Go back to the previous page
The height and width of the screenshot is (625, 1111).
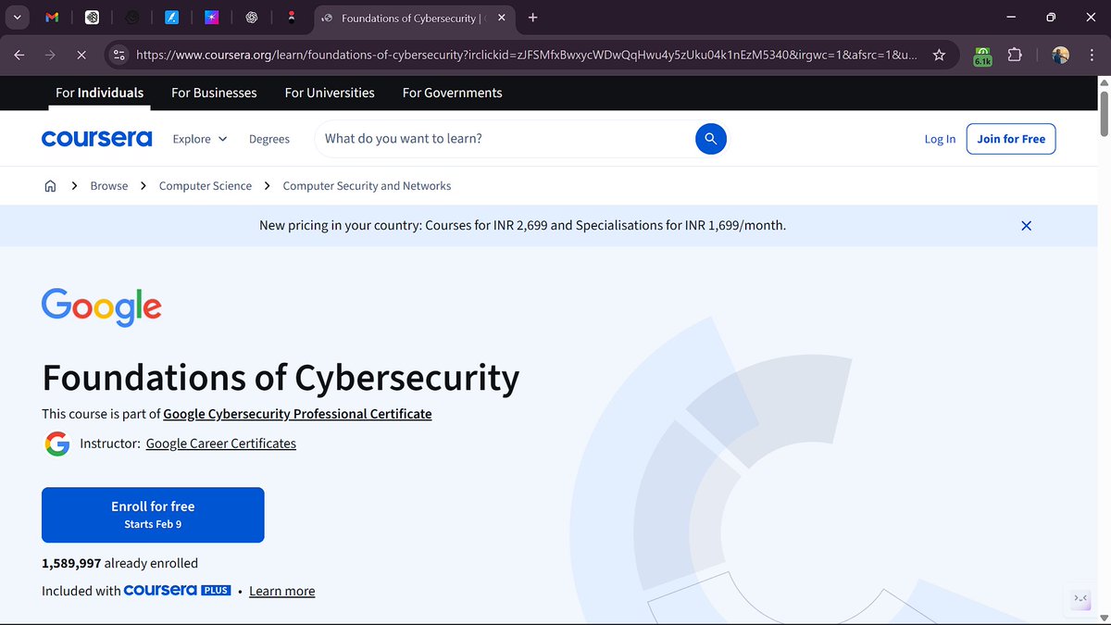19,56
